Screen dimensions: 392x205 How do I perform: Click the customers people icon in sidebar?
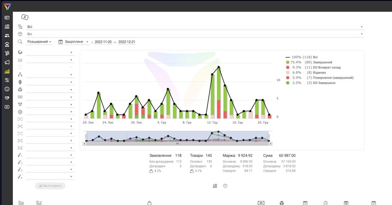click(7, 35)
